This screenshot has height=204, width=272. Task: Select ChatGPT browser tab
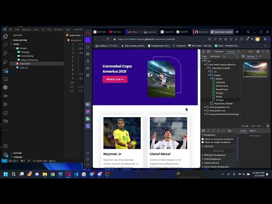pos(182,32)
